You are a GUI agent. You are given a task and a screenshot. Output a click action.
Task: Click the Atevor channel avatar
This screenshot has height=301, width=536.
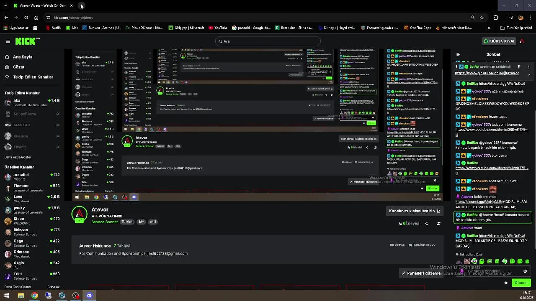(79, 214)
